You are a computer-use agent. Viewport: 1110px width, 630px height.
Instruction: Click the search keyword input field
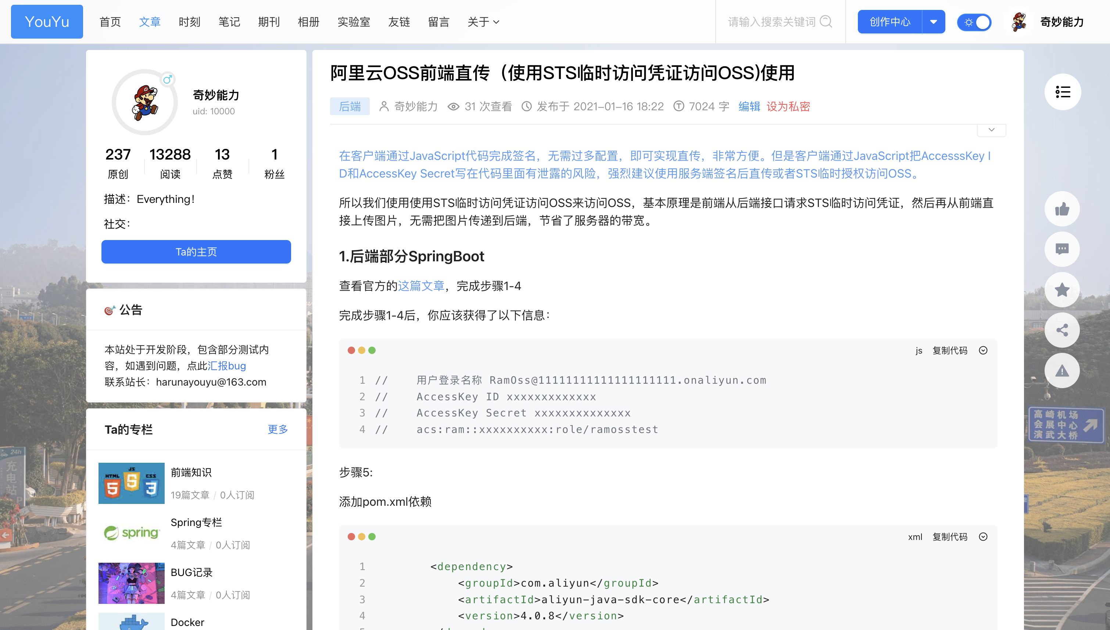point(774,21)
